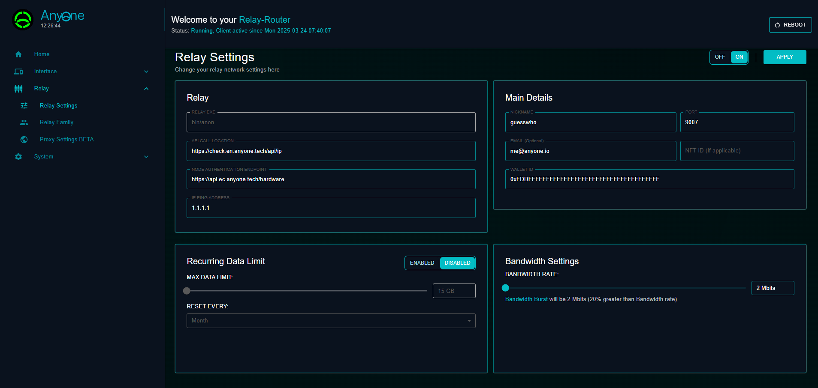Click the Interface devices icon
The height and width of the screenshot is (388, 818).
point(18,72)
